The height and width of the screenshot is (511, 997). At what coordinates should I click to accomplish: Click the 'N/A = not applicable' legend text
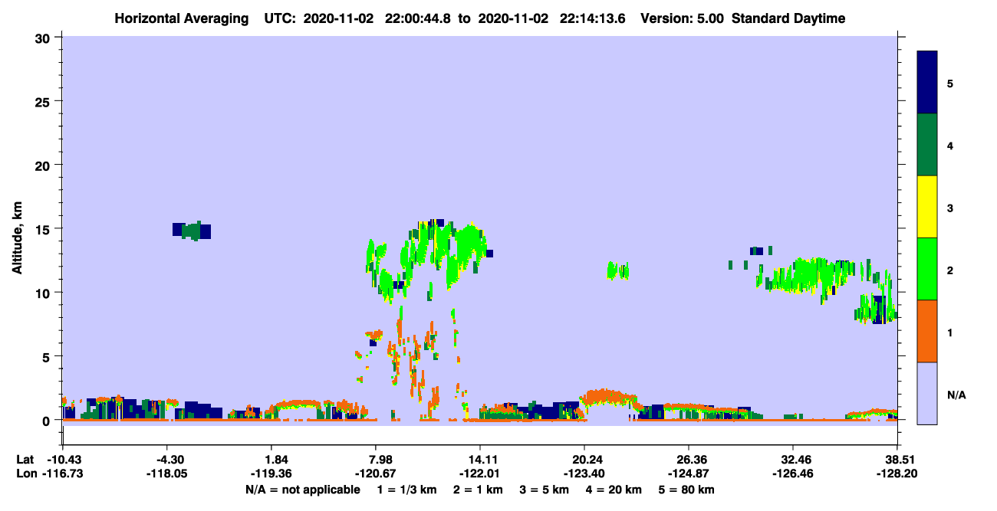(303, 490)
